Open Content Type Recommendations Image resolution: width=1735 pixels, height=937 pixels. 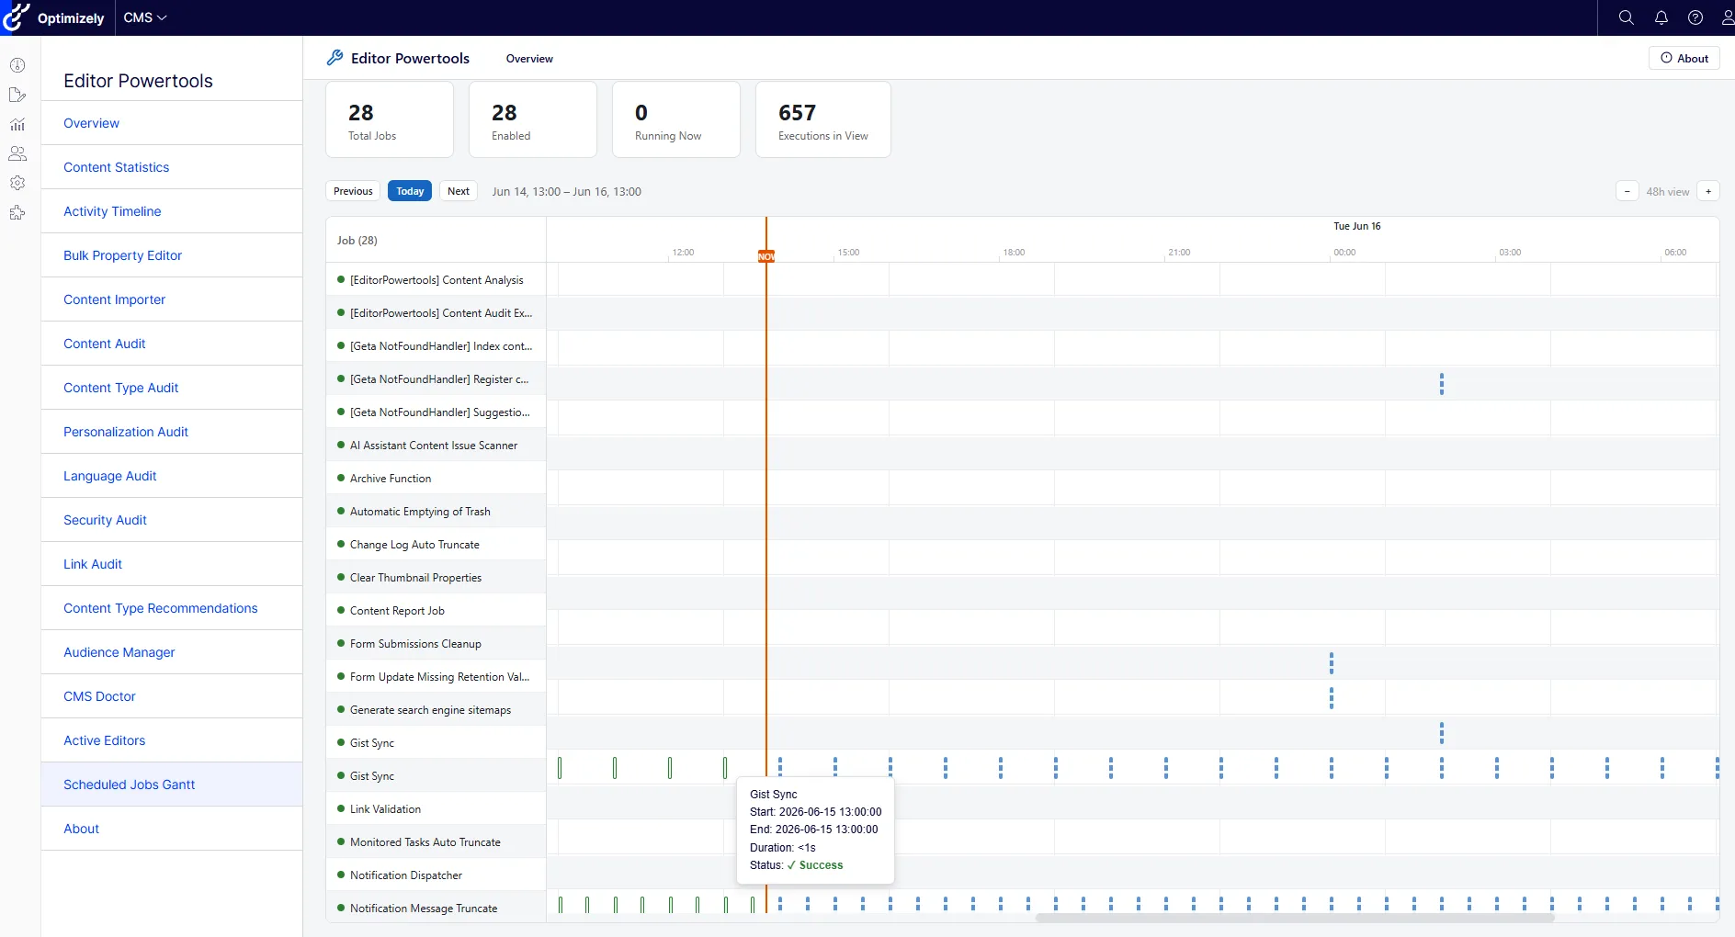tap(172, 608)
